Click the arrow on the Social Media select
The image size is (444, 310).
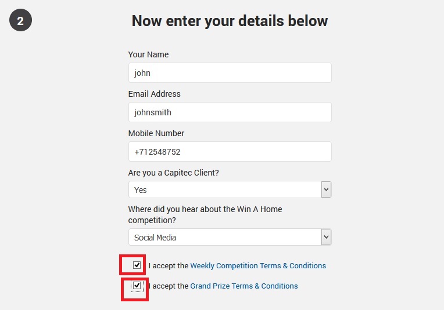click(326, 237)
